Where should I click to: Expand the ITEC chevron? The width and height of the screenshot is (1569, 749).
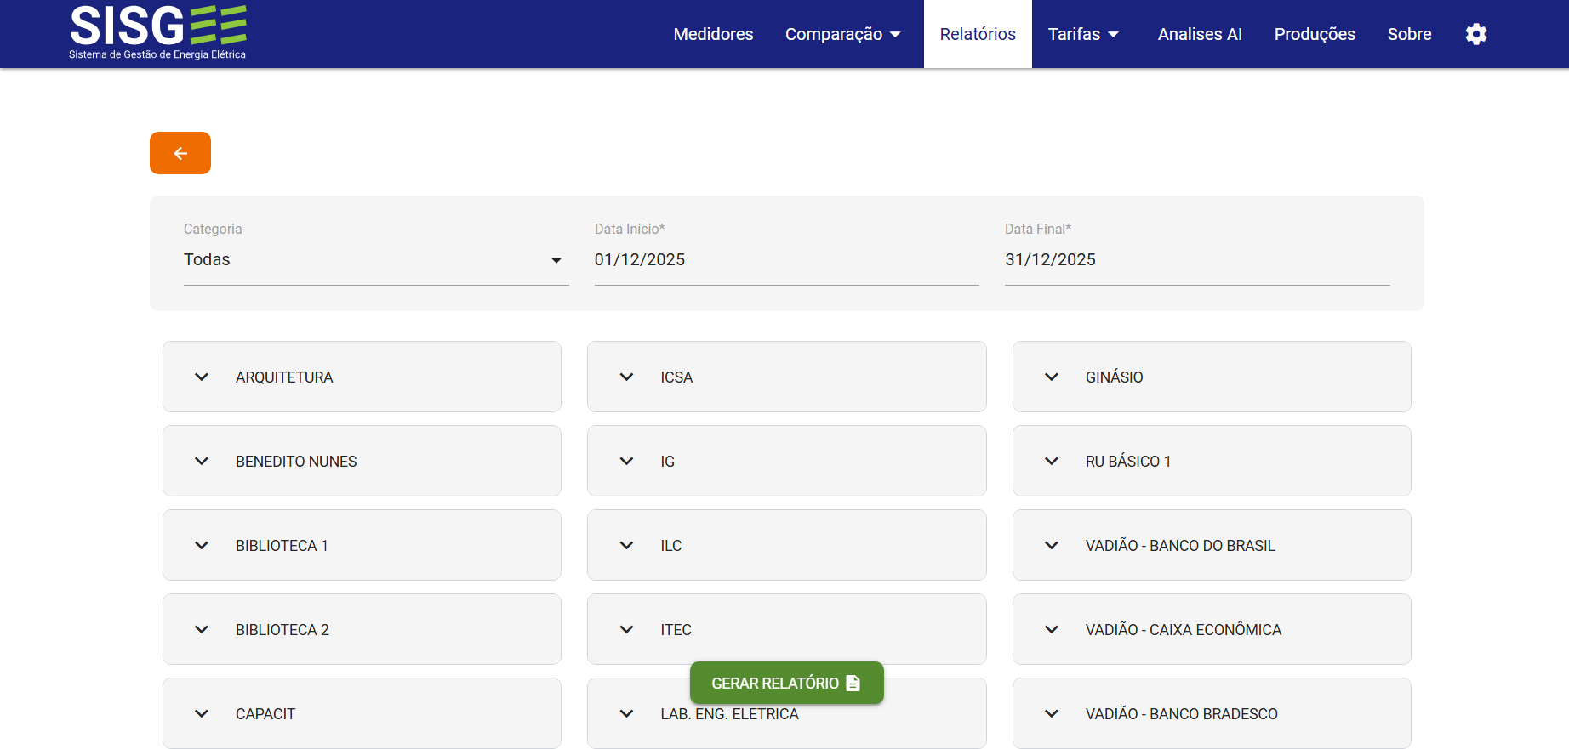626,629
